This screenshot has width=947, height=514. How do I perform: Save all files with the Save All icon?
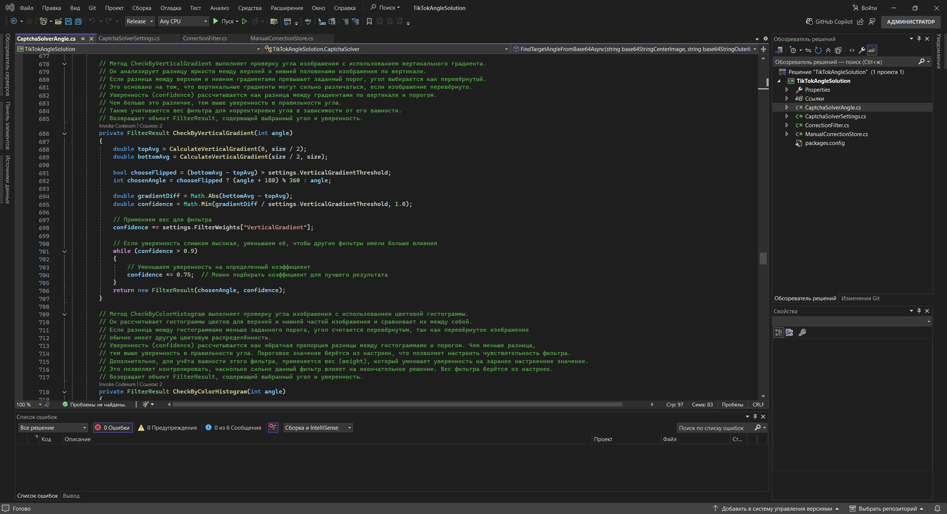[78, 21]
